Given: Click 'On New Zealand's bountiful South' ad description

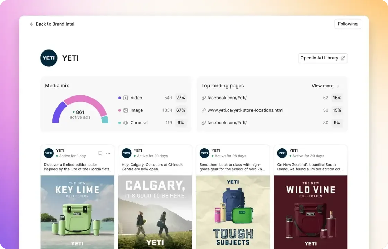Looking at the screenshot, I should [310, 167].
